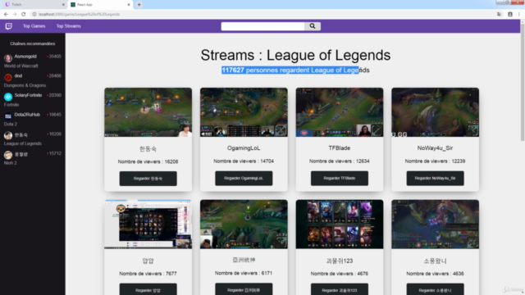Click 한동숙 avatar in sidebar
The image size is (525, 295).
tap(8, 135)
